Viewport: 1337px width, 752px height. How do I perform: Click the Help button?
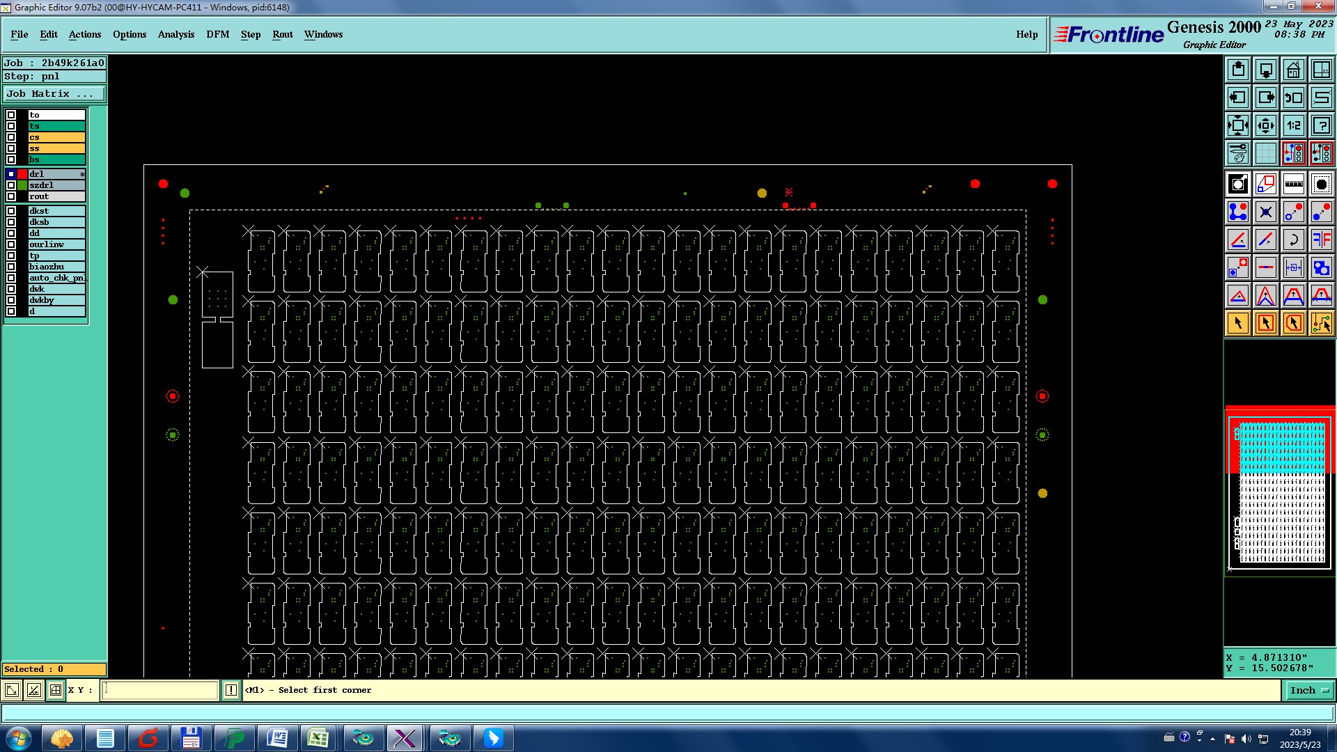click(1026, 34)
